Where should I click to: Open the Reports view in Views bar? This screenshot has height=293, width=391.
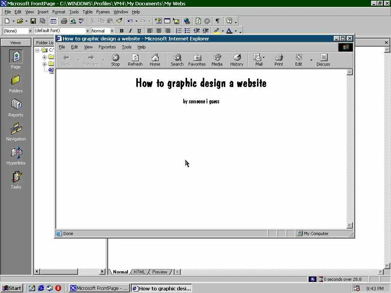pos(16,108)
